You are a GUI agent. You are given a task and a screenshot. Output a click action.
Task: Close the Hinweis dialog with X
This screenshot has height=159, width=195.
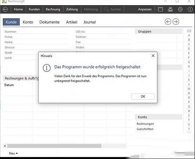[153, 56]
